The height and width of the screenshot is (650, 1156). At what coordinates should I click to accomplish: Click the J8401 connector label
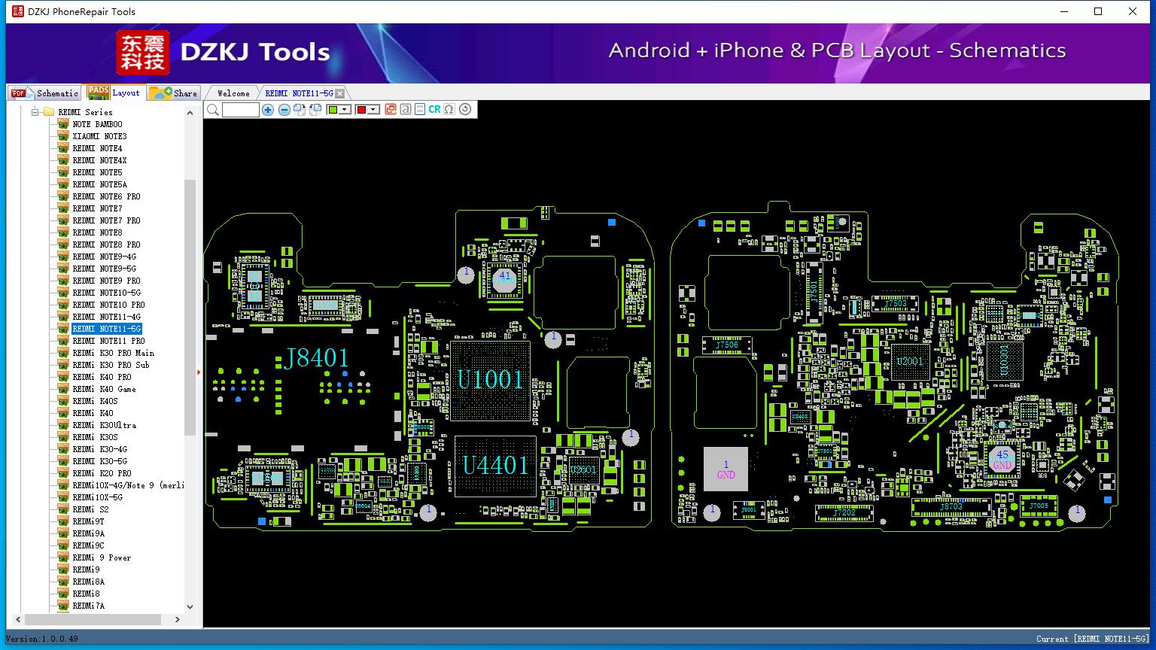click(x=317, y=358)
